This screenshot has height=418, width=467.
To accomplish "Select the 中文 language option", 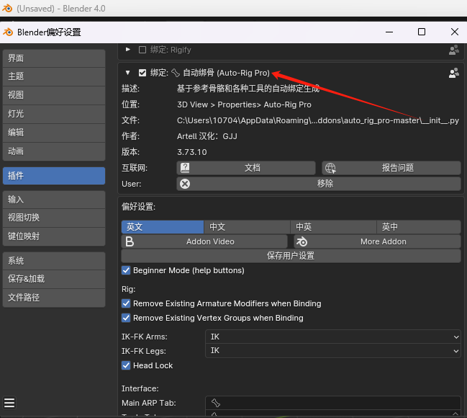I will point(247,227).
